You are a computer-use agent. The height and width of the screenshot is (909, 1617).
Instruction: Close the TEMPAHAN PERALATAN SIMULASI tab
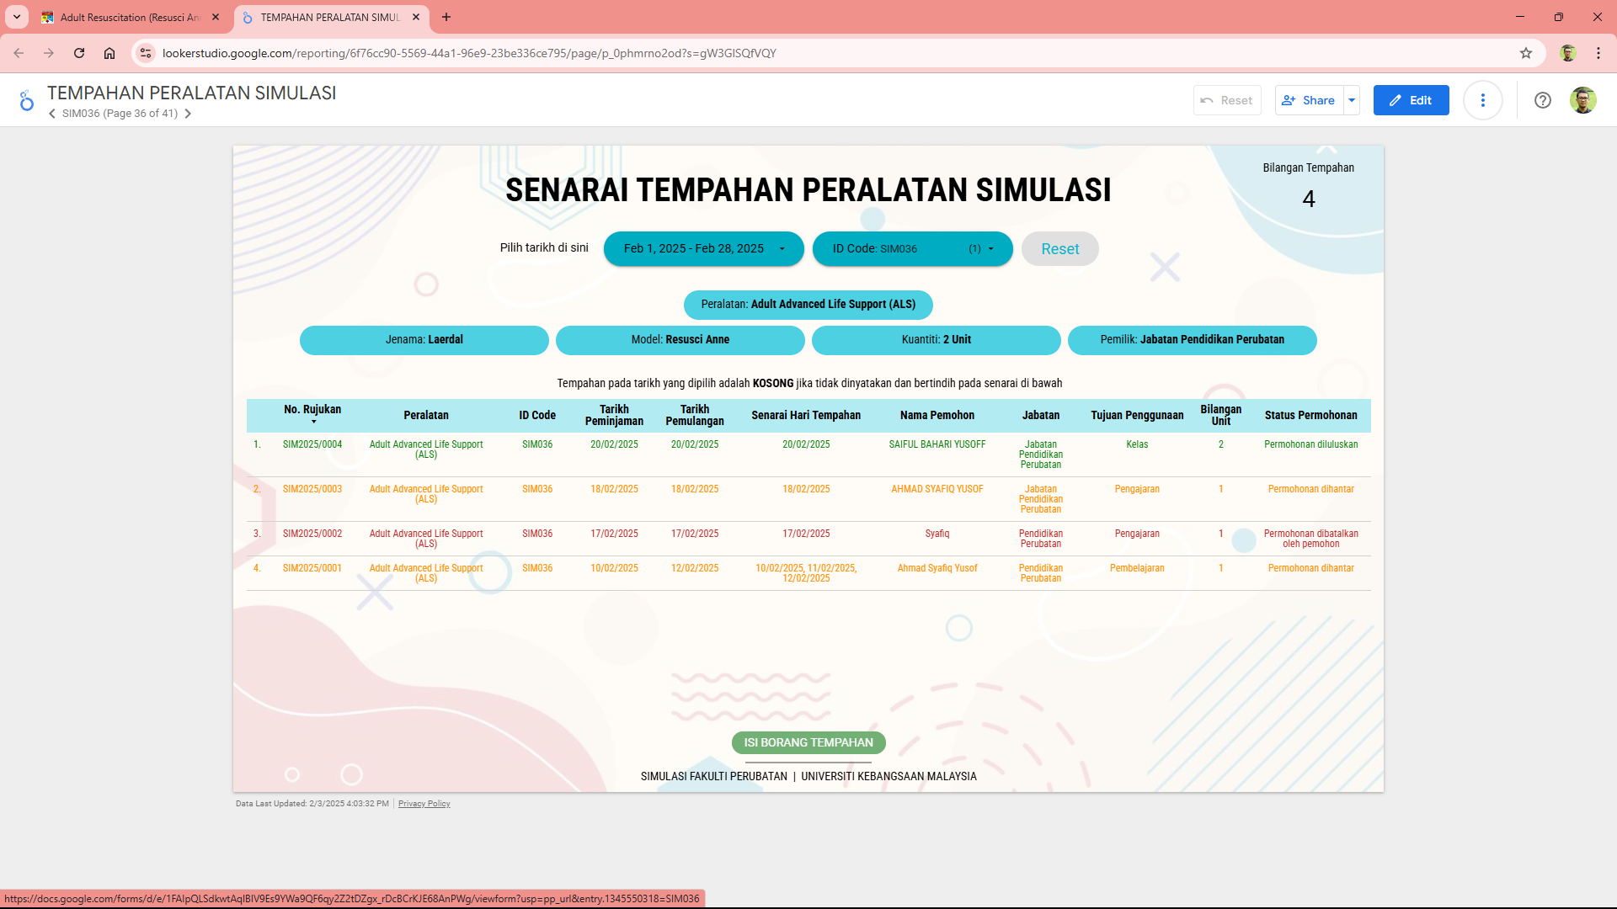(x=416, y=17)
